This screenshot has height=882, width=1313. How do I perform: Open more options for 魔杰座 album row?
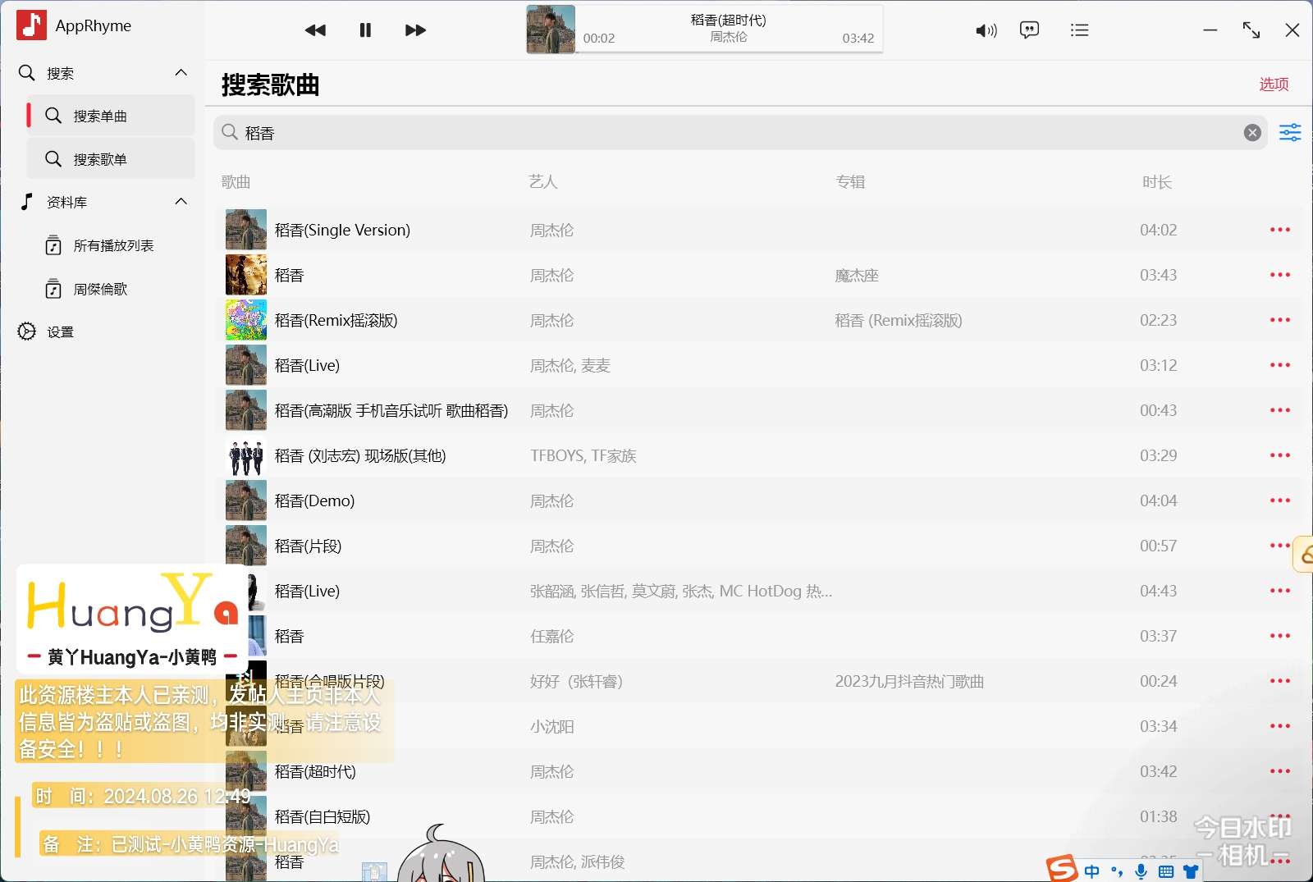coord(1280,275)
